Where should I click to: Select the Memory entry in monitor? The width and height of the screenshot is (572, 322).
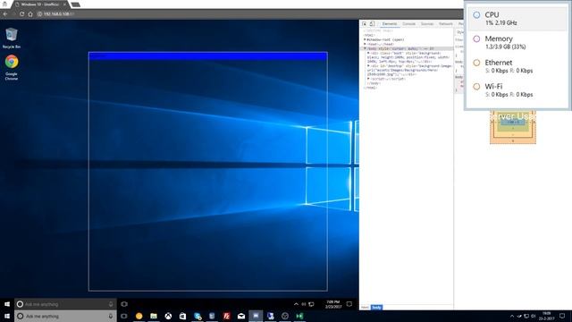point(517,42)
